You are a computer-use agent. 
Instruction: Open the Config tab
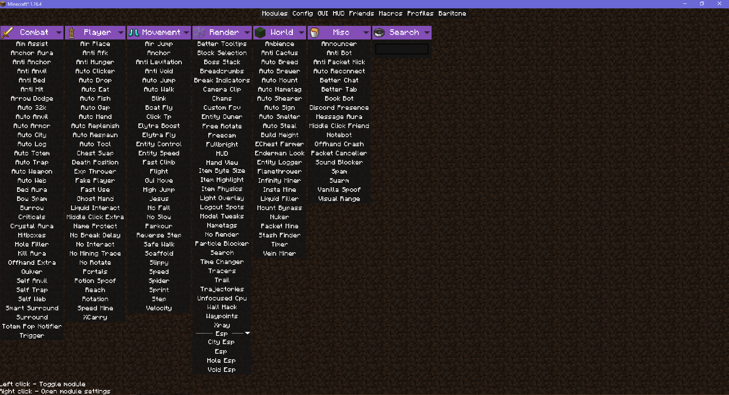click(303, 13)
